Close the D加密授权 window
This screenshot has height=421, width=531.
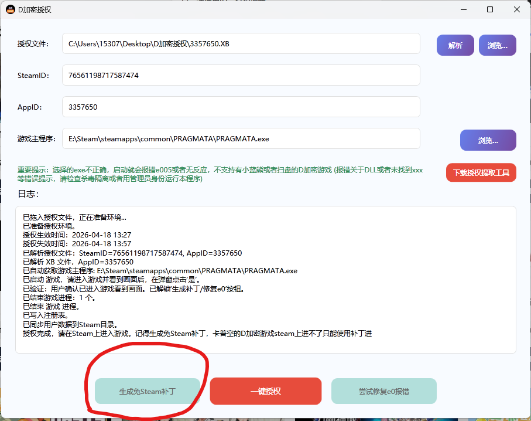(517, 9)
